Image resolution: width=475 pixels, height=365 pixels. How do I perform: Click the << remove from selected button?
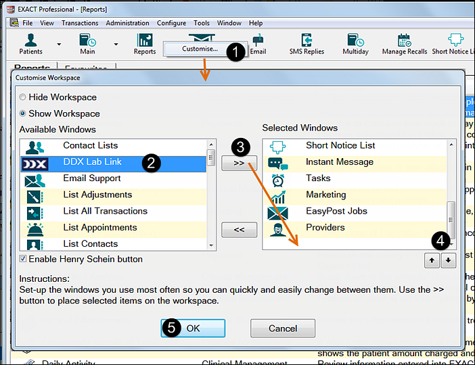pyautogui.click(x=239, y=230)
